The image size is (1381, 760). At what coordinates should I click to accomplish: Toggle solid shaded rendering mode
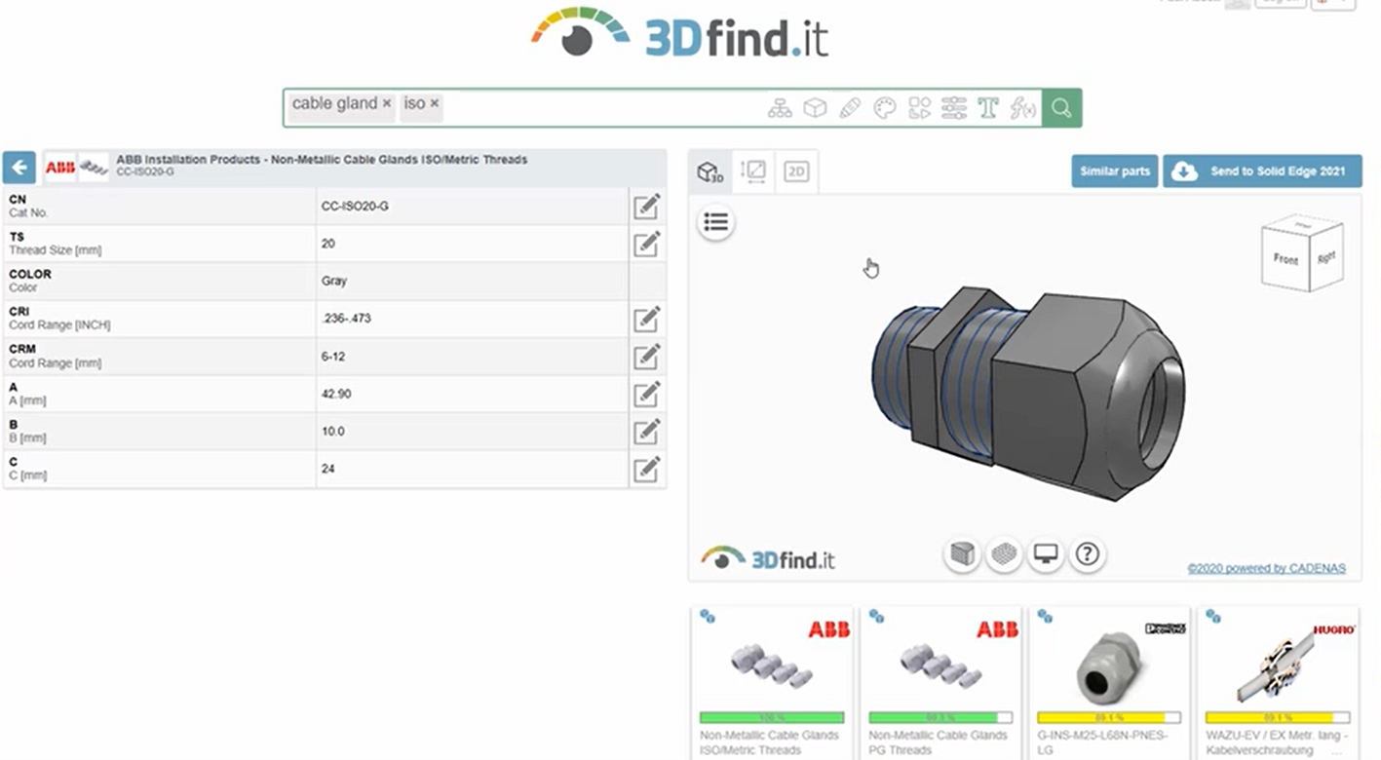[x=962, y=553]
